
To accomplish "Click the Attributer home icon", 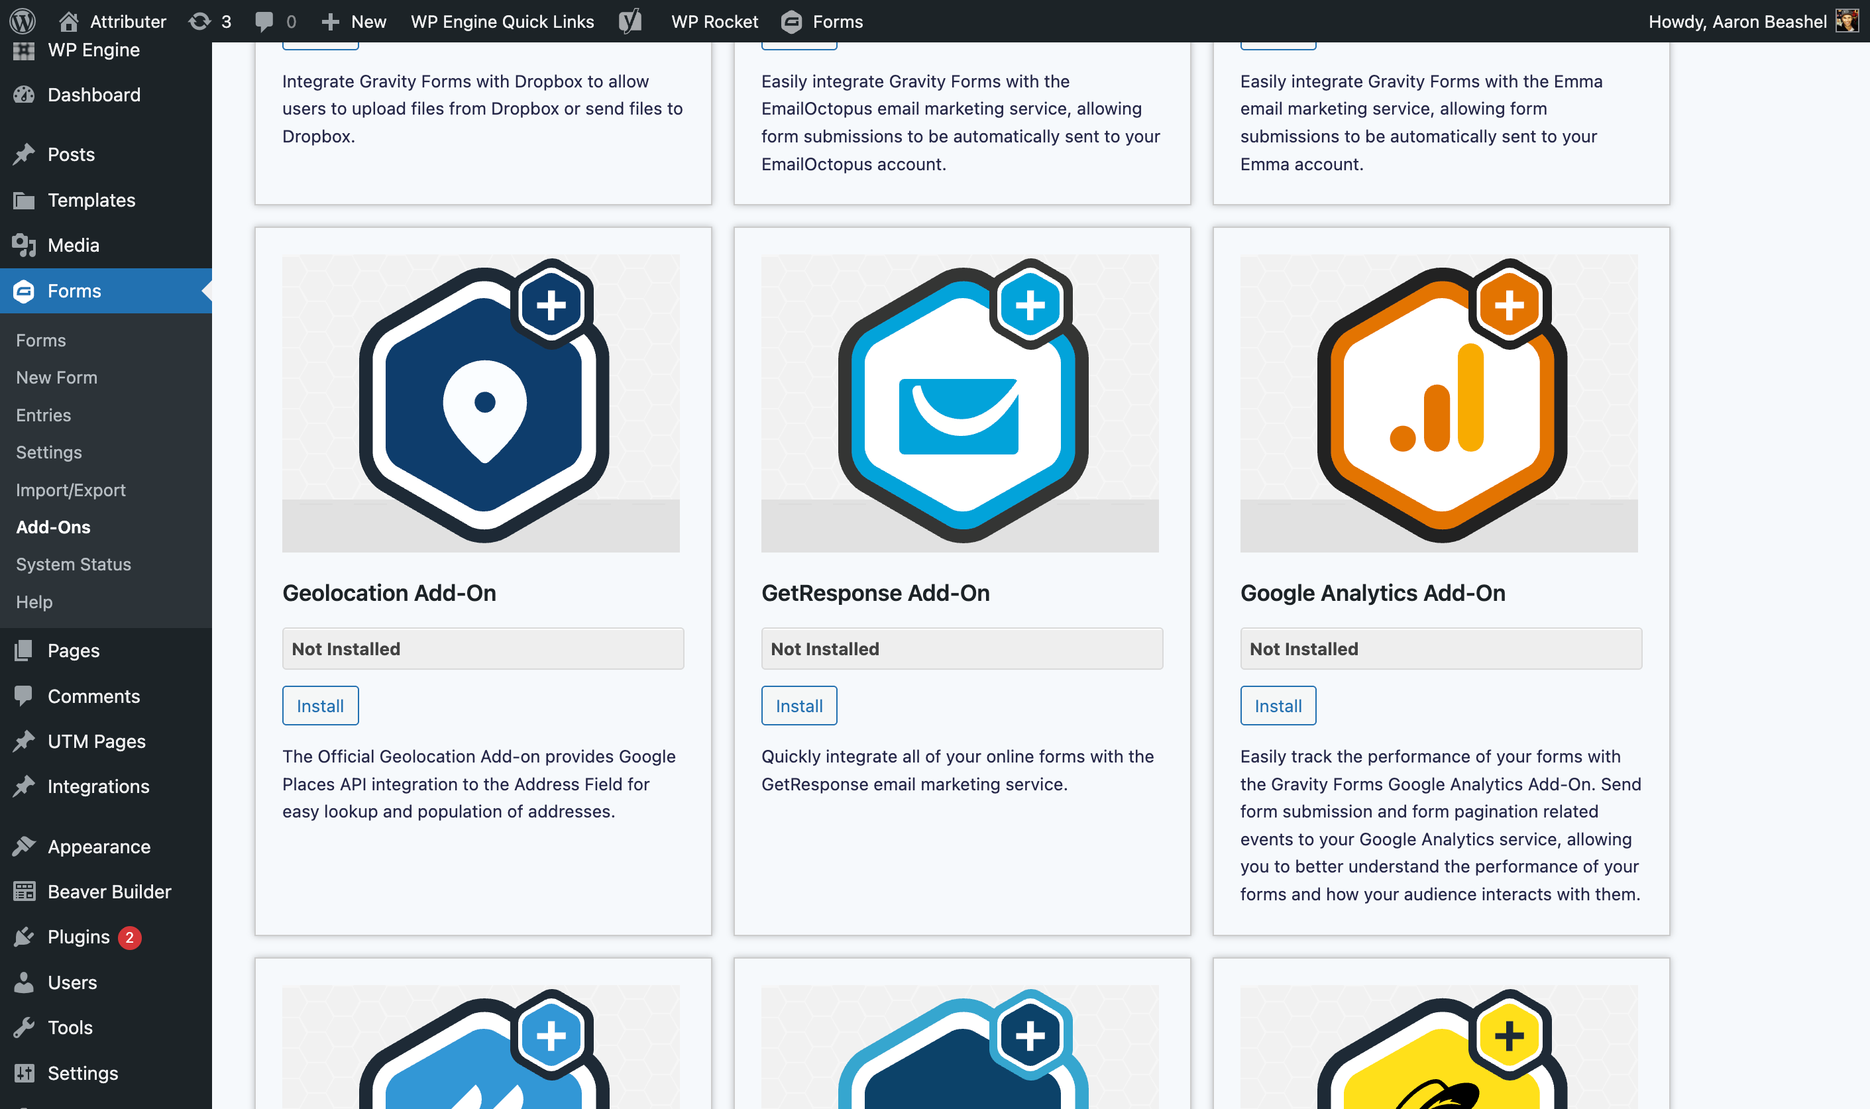I will pyautogui.click(x=69, y=21).
